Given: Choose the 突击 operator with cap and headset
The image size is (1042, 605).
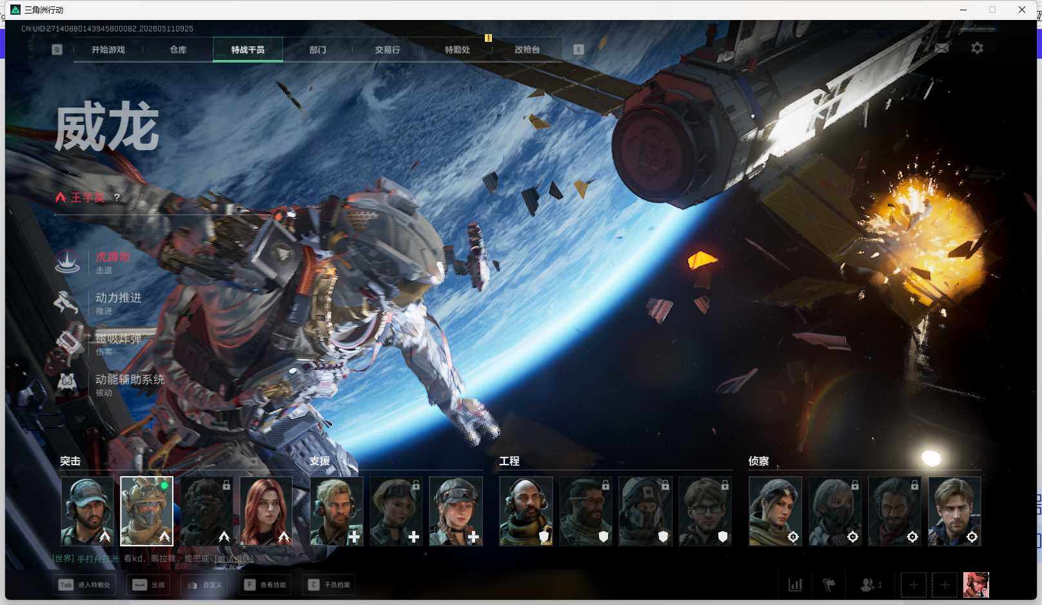Looking at the screenshot, I should 87,511.
